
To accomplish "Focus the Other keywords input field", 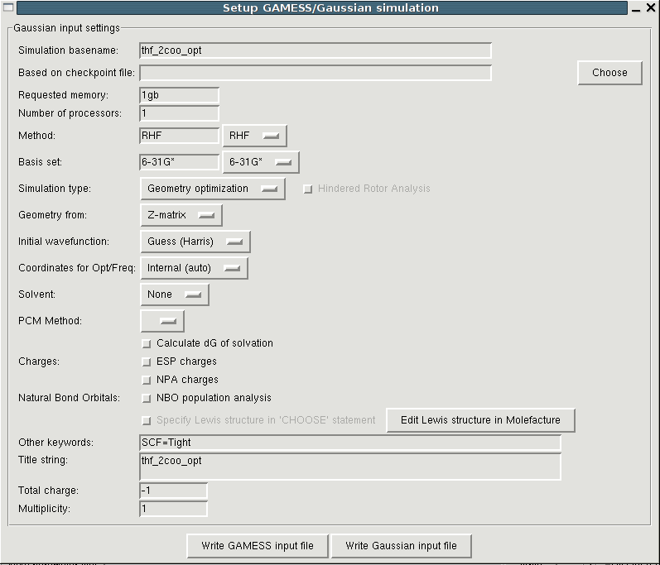I will coord(350,443).
